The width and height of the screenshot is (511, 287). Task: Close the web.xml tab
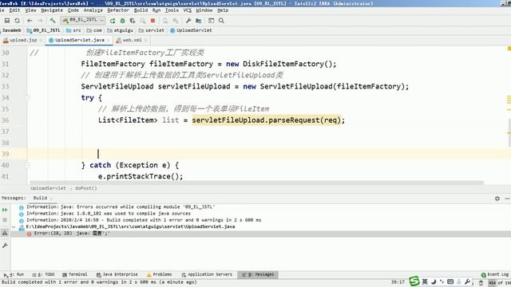click(145, 41)
